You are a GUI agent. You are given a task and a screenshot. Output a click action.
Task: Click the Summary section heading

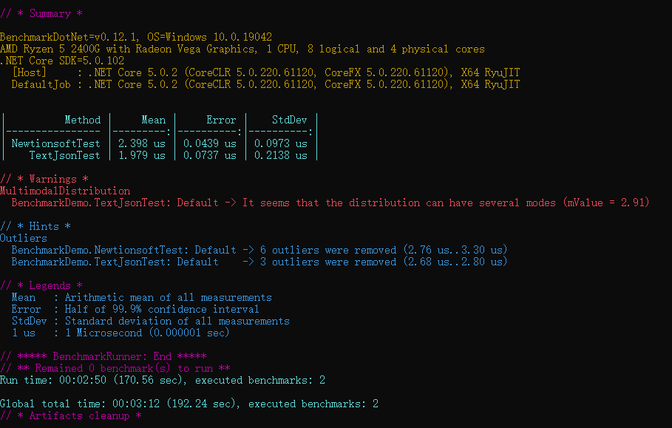tap(41, 13)
